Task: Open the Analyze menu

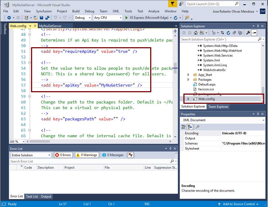Action: click(x=154, y=11)
